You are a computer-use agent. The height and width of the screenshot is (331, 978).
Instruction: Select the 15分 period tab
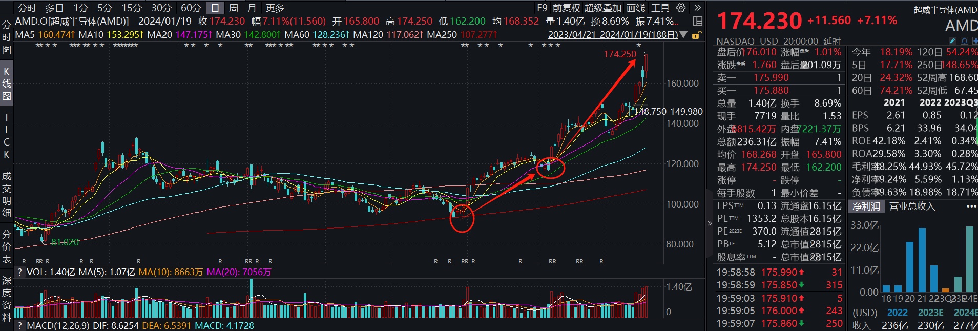(131, 8)
